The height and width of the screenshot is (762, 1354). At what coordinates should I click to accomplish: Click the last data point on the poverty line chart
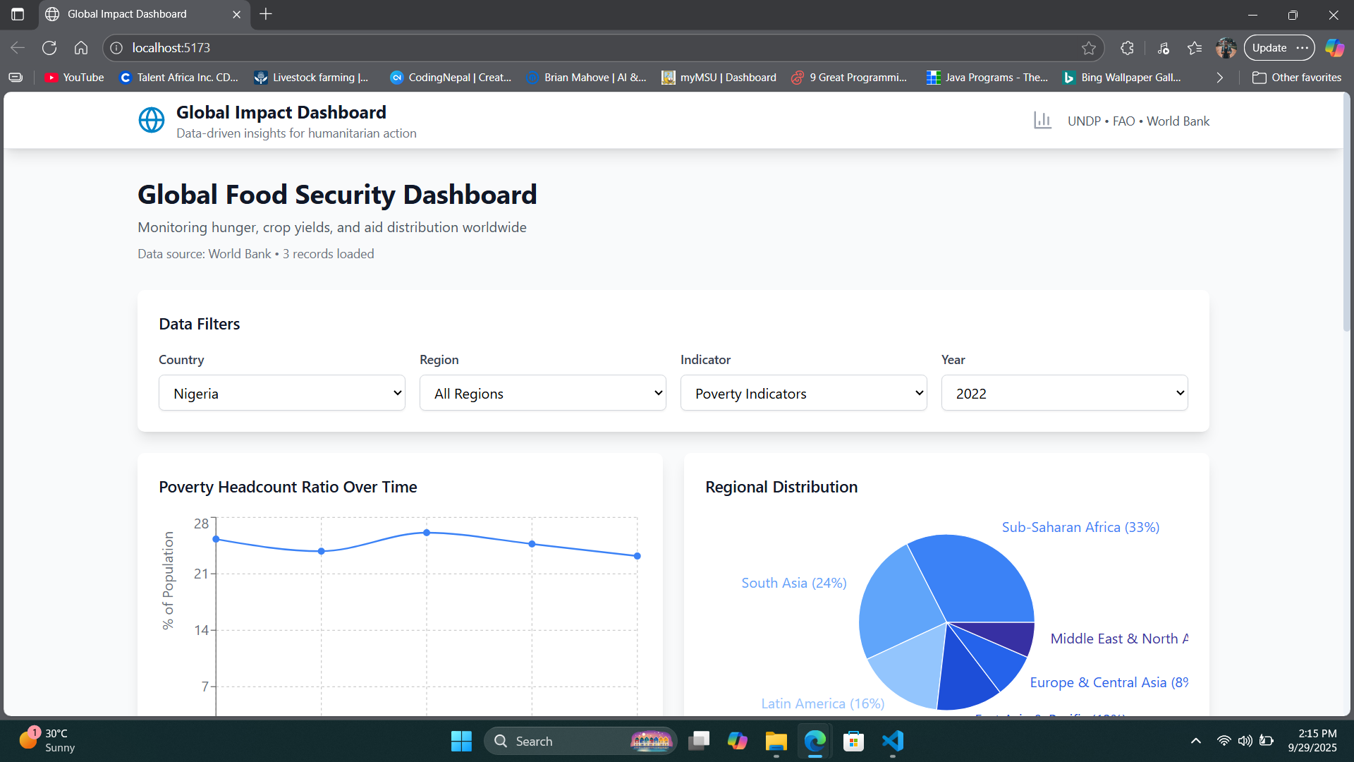point(638,556)
